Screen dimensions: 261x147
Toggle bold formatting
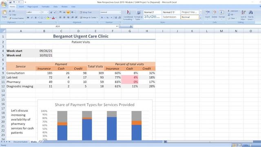tap(28, 18)
